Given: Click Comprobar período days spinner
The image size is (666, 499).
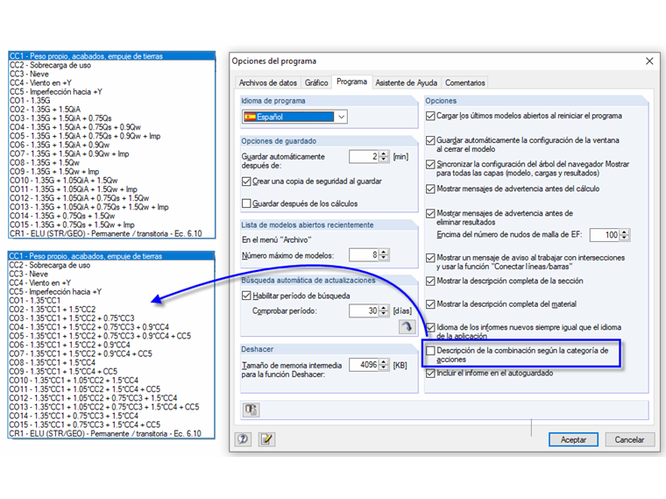Looking at the screenshot, I should coord(384,310).
